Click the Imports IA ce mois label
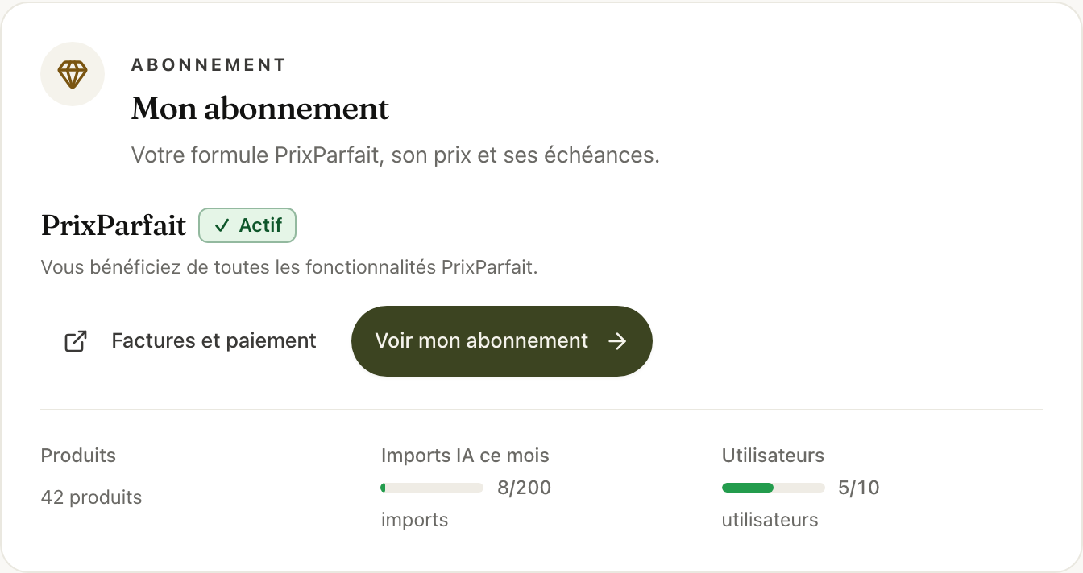This screenshot has height=573, width=1083. point(465,456)
